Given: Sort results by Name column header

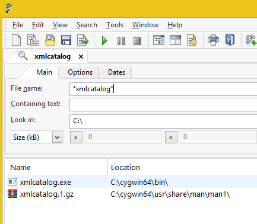Looking at the screenshot, I should [56, 167].
